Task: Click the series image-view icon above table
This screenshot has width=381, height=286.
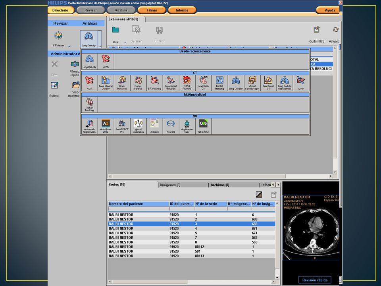Action: [259, 195]
